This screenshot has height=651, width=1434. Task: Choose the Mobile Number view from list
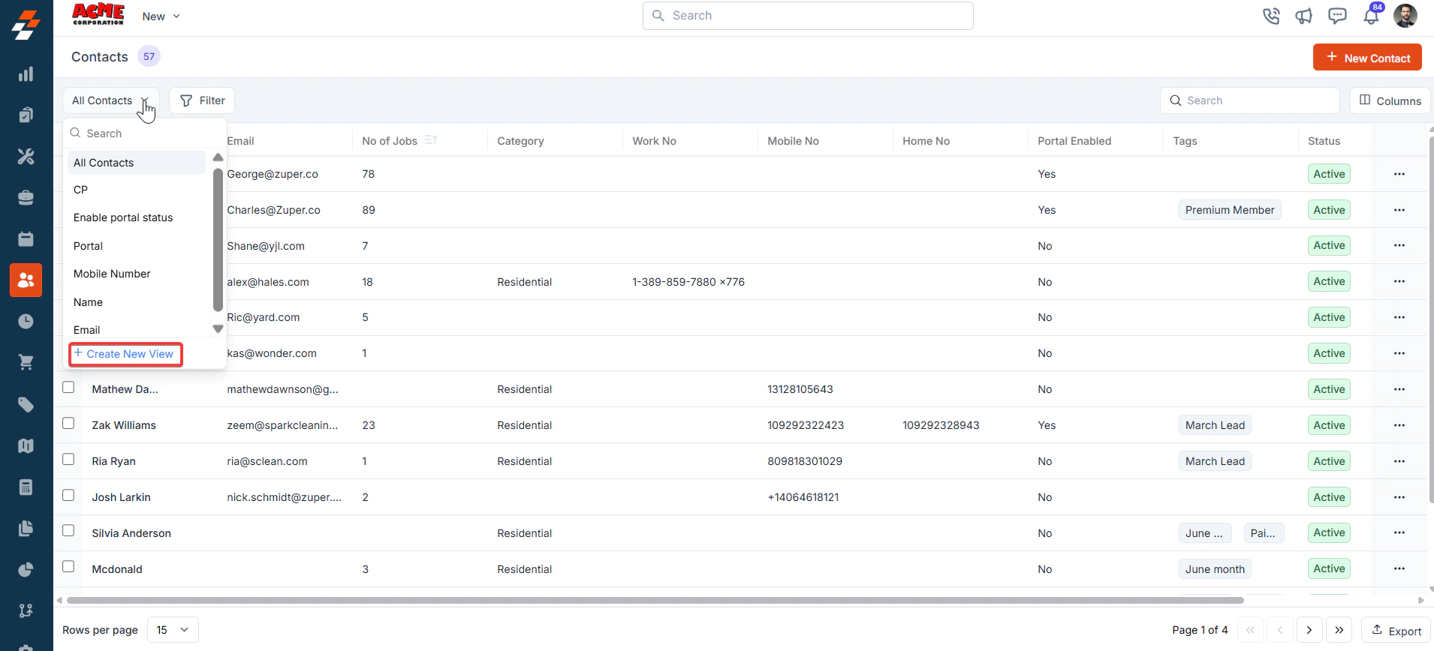tap(112, 274)
